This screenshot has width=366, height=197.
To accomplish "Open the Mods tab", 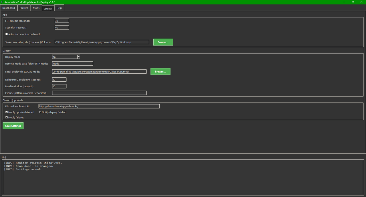I will coord(36,8).
